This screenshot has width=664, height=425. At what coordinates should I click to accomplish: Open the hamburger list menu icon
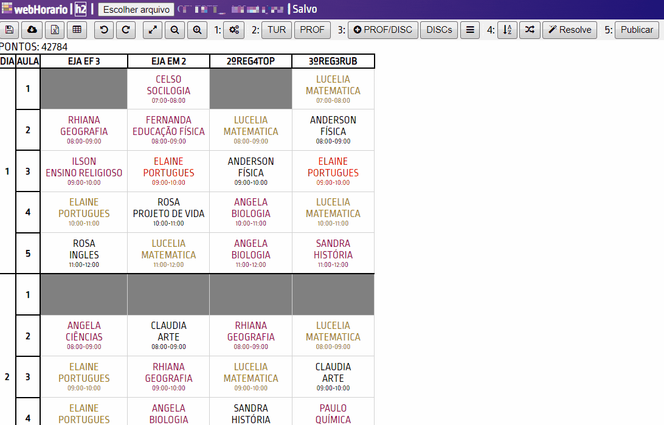pyautogui.click(x=470, y=30)
